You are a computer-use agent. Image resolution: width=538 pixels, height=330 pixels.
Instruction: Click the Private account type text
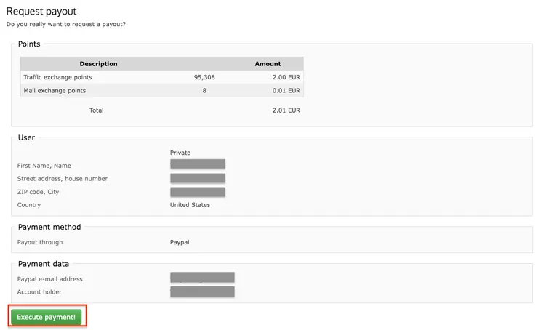[x=180, y=153]
